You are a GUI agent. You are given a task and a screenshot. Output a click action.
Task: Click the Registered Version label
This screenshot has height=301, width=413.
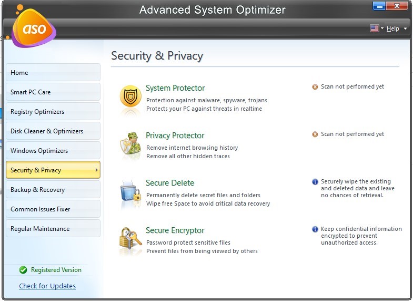pyautogui.click(x=56, y=270)
